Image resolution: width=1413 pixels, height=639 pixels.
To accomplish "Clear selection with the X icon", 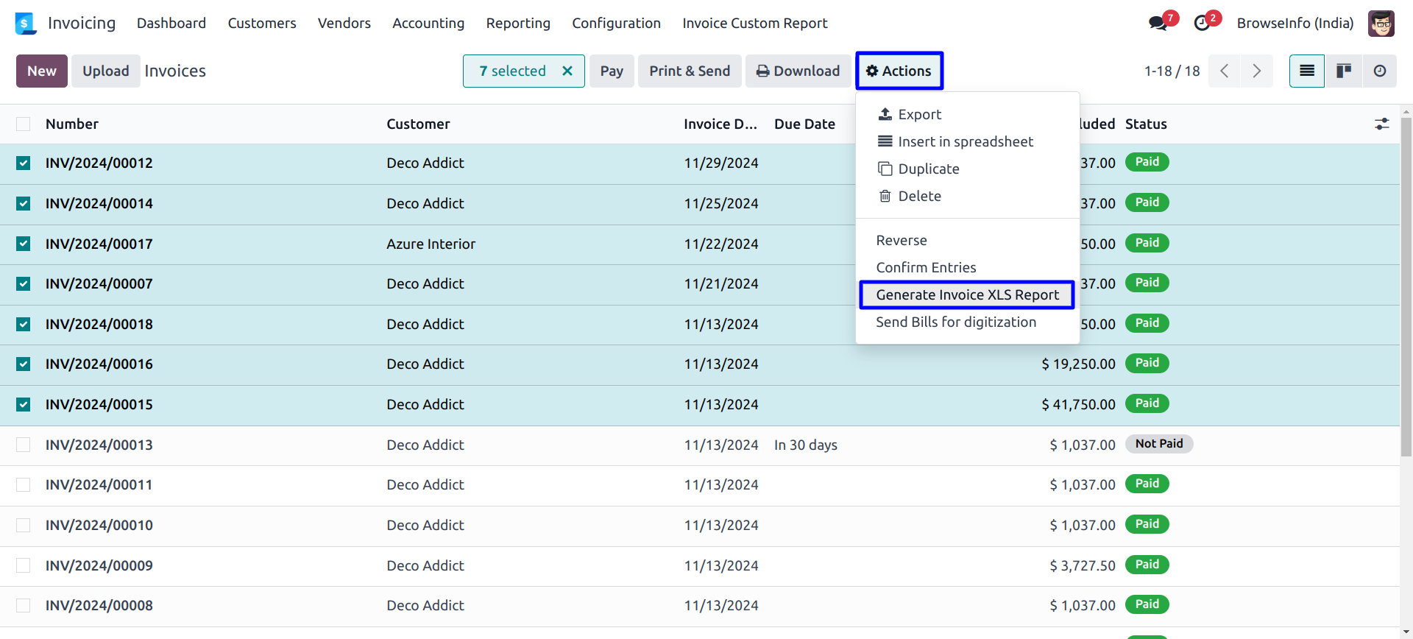I will [x=567, y=71].
